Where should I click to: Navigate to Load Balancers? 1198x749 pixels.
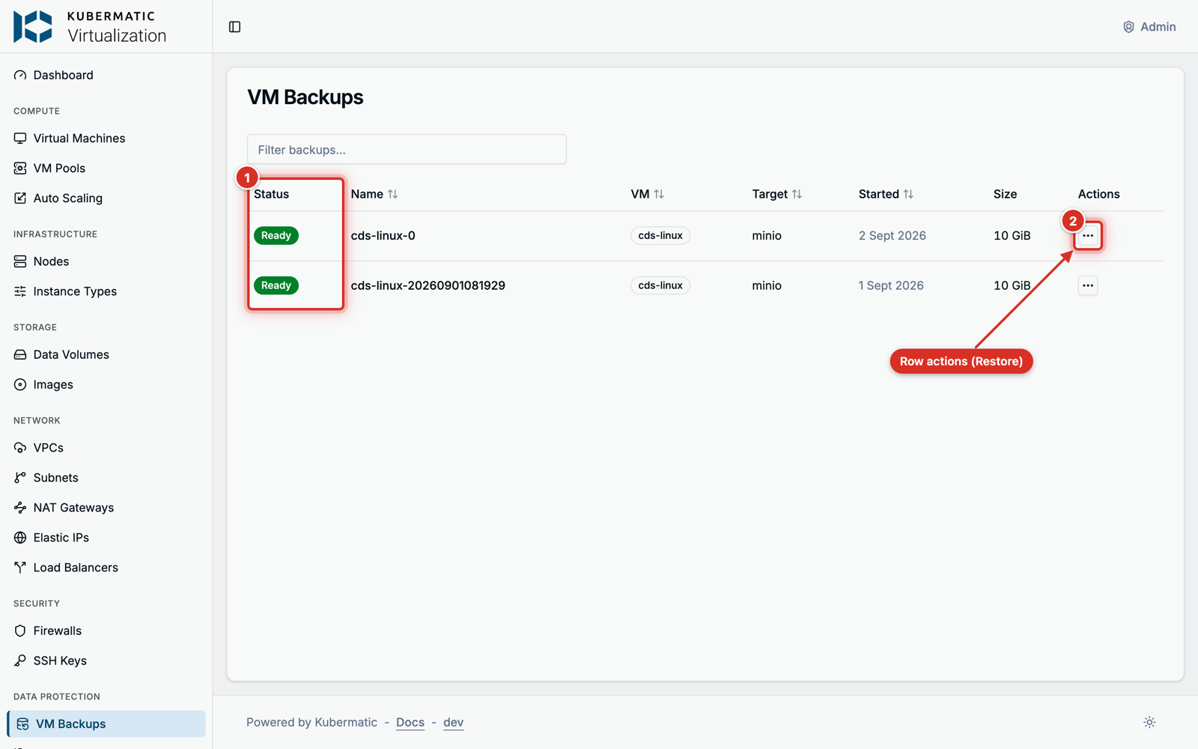106,567
